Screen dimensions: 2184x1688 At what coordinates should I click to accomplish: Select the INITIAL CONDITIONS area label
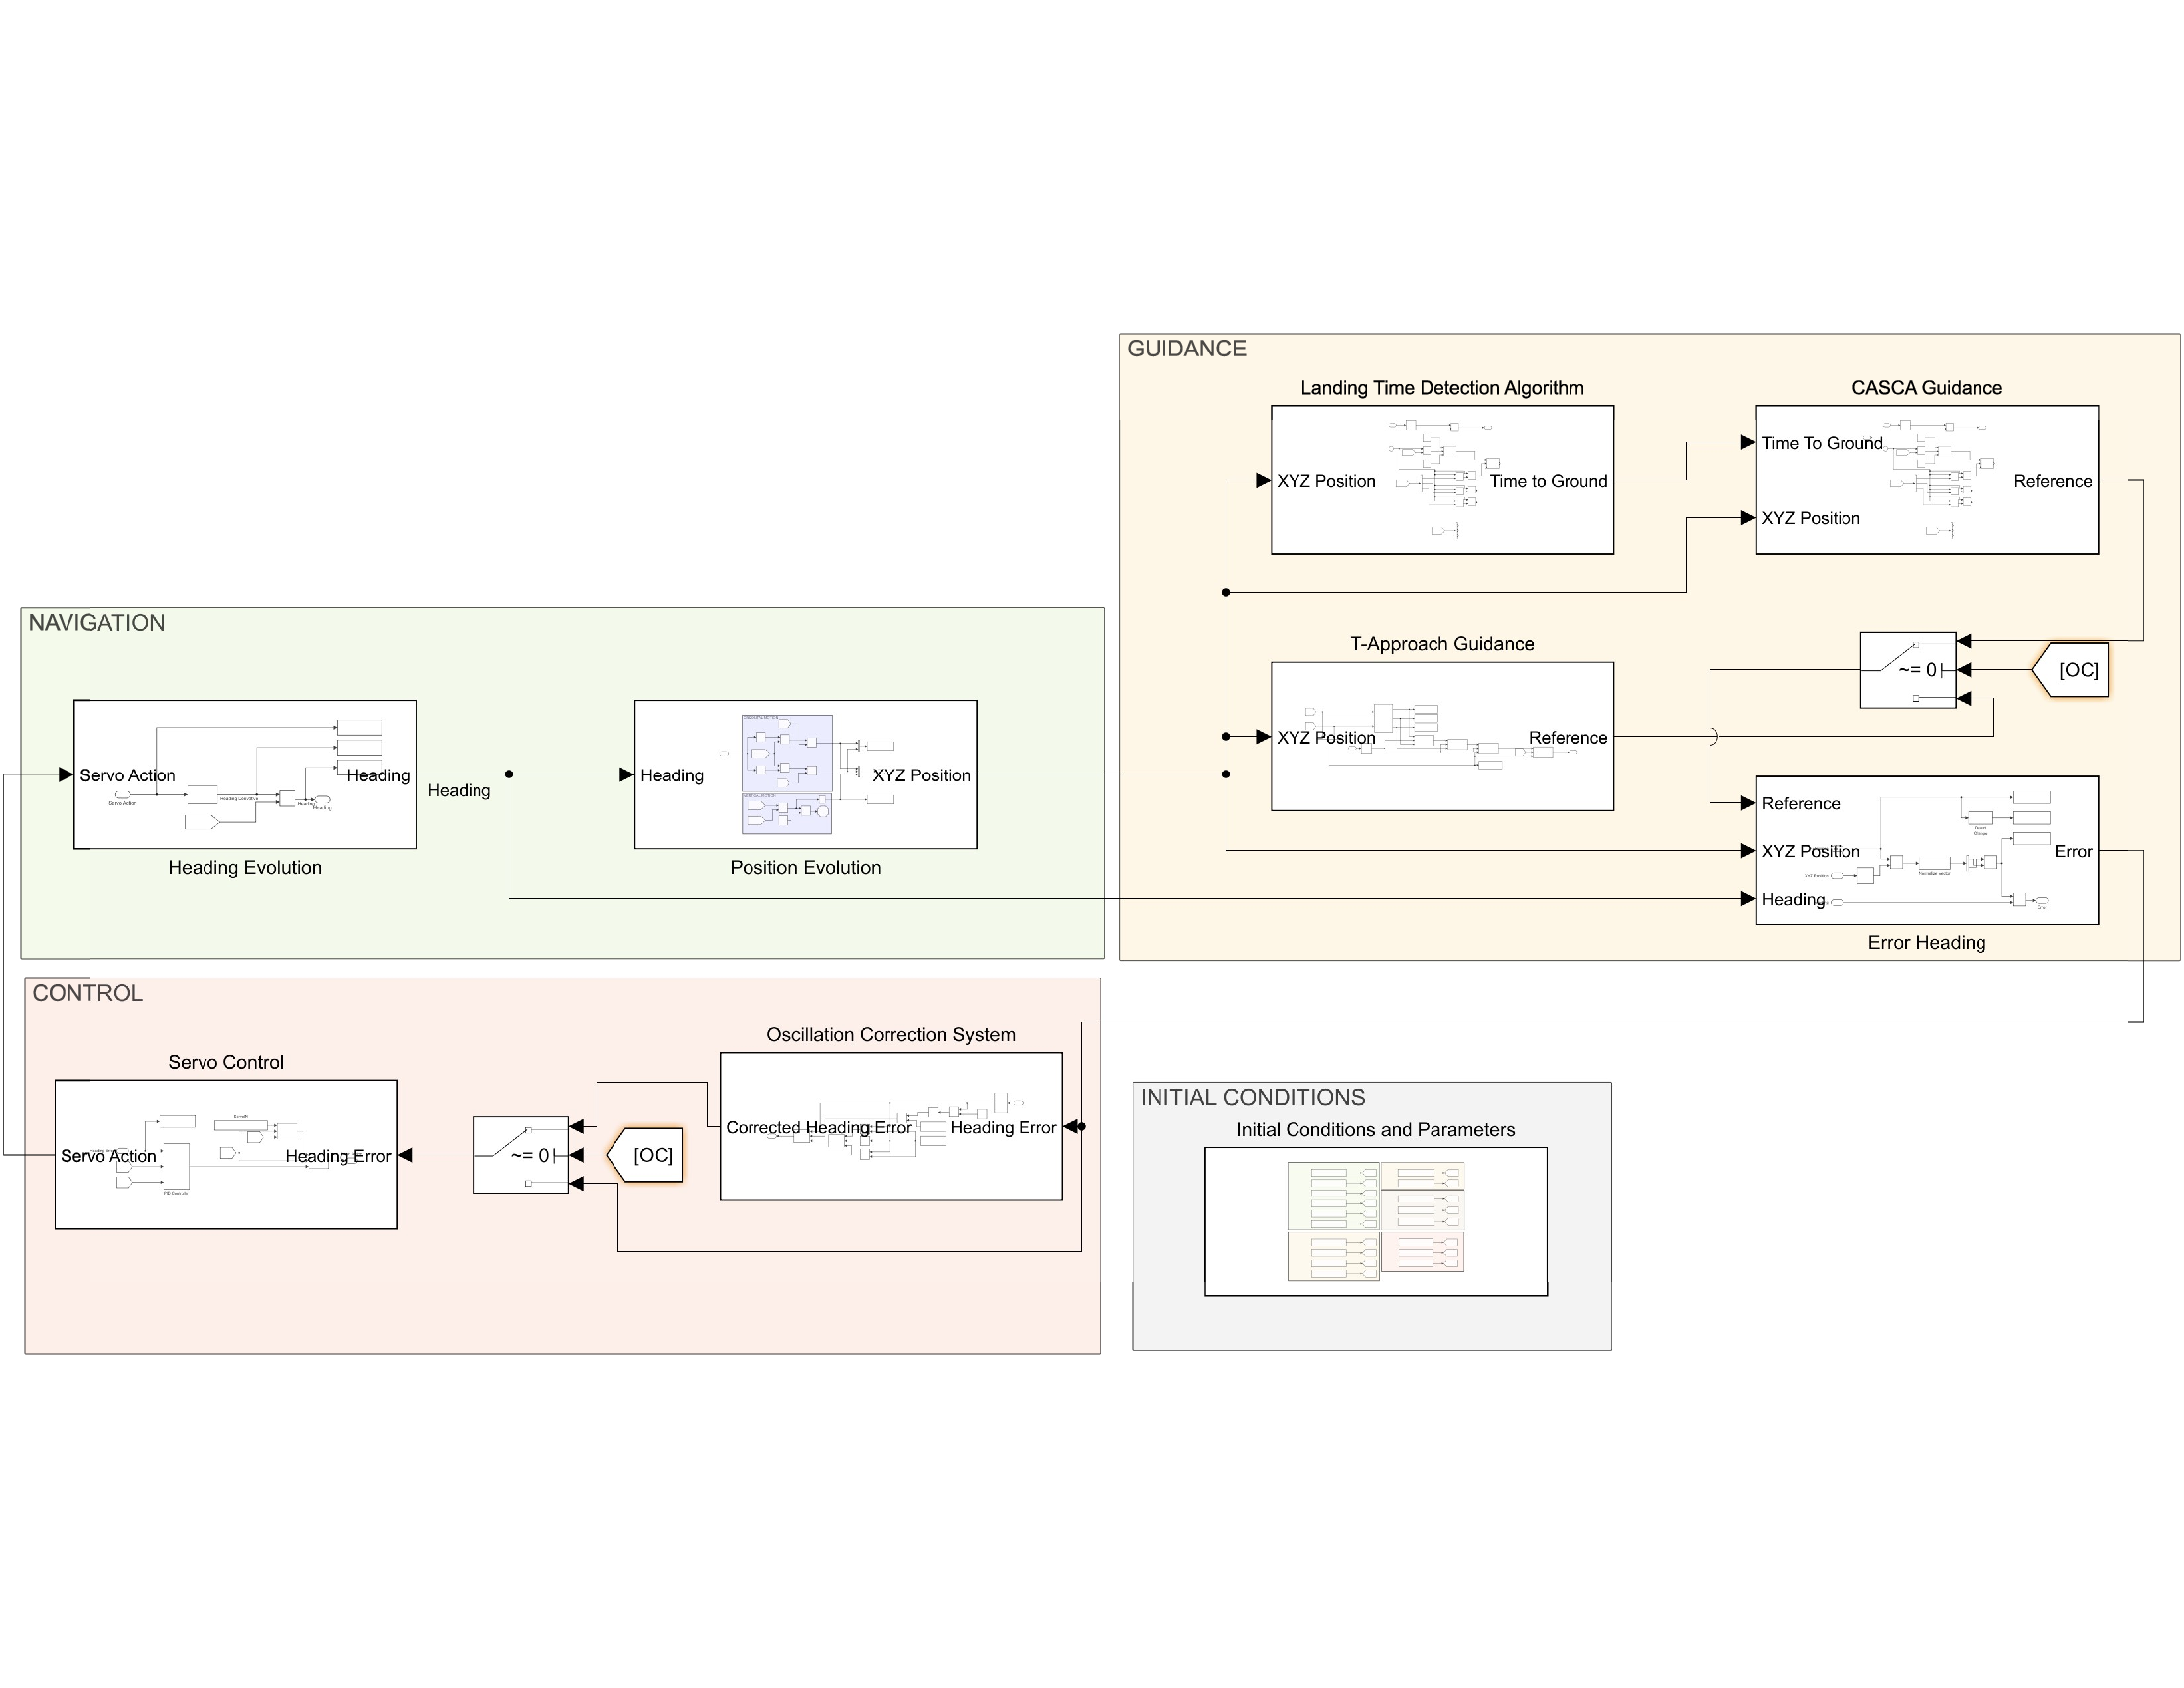pos(1253,1097)
